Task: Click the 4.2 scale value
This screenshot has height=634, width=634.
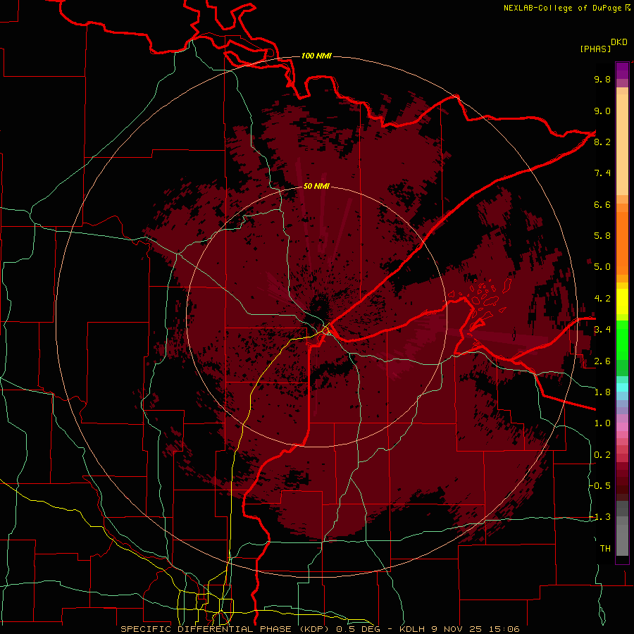Action: pyautogui.click(x=602, y=299)
